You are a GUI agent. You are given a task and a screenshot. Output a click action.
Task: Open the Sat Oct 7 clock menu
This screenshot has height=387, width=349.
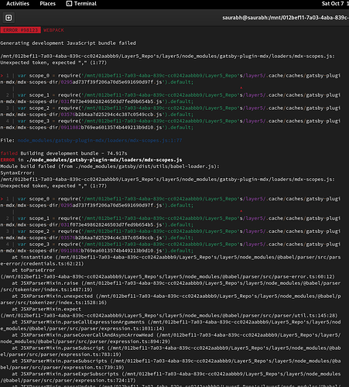click(335, 4)
